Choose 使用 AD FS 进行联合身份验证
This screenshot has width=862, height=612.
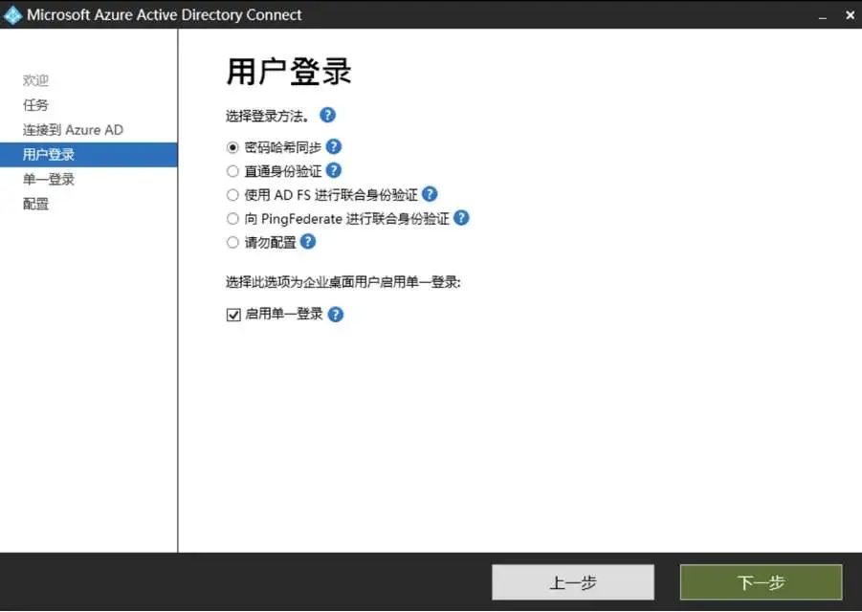pos(232,194)
